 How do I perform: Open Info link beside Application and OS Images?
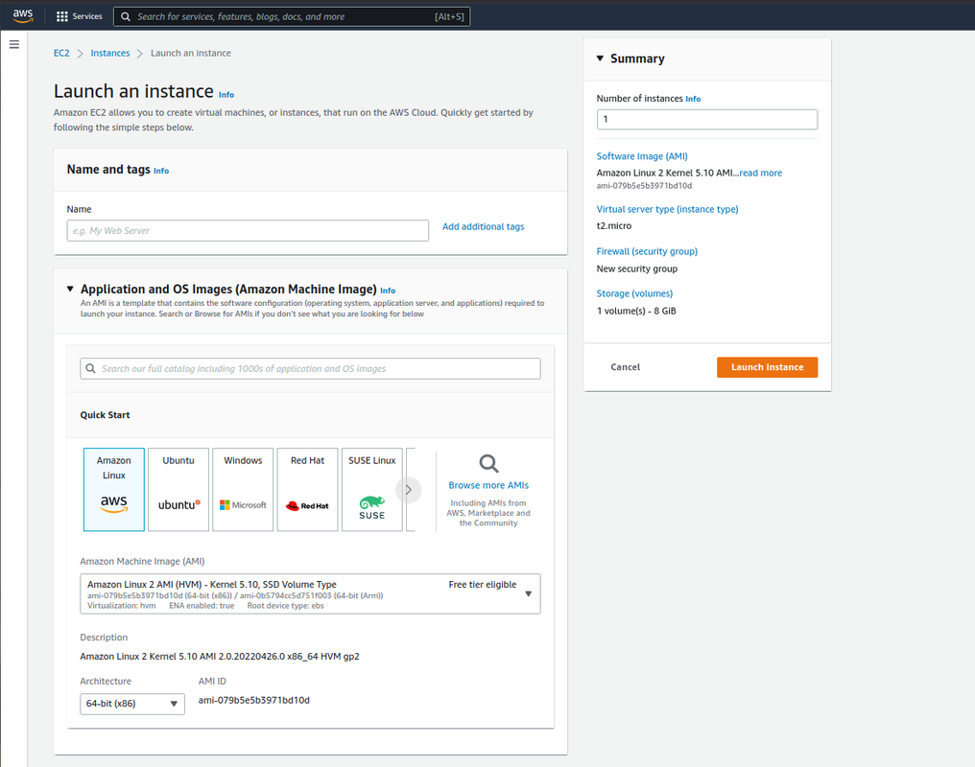pyautogui.click(x=388, y=291)
